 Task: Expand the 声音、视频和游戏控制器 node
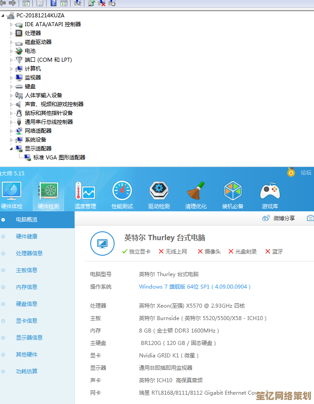11,104
